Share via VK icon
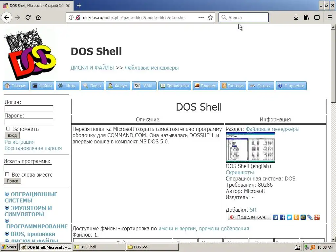Image resolution: width=336 pixels, height=252 pixels. click(276, 217)
